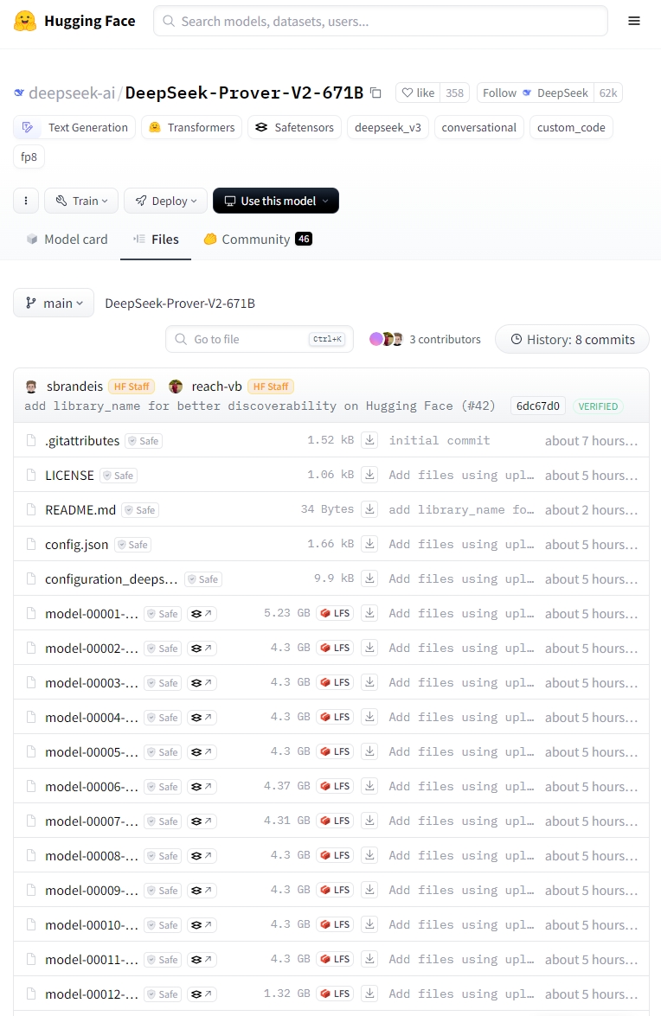Open the Community tab
The image size is (661, 1016).
click(257, 240)
